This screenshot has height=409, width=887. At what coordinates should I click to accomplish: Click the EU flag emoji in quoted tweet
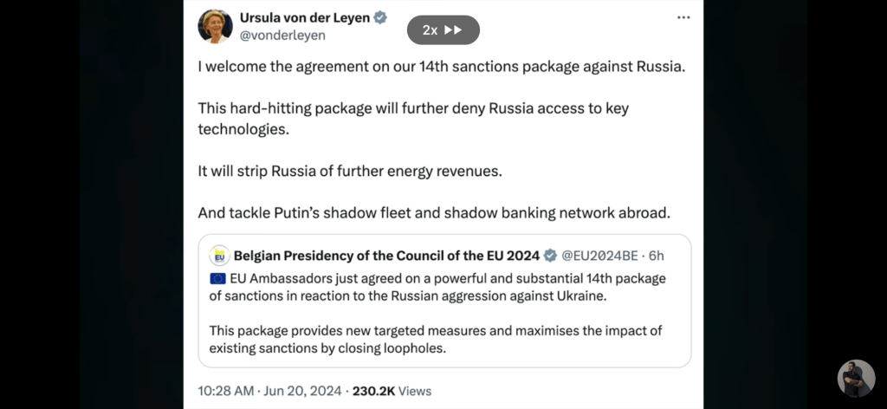217,278
